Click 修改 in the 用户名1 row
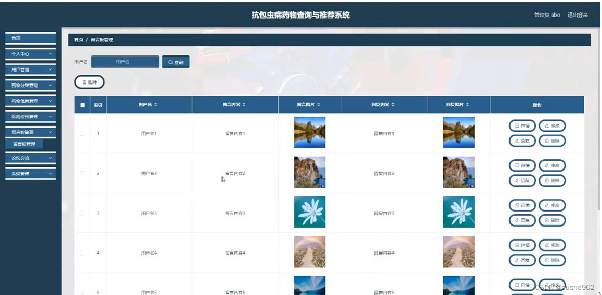Viewport: 602px width, 295px height. pos(552,125)
